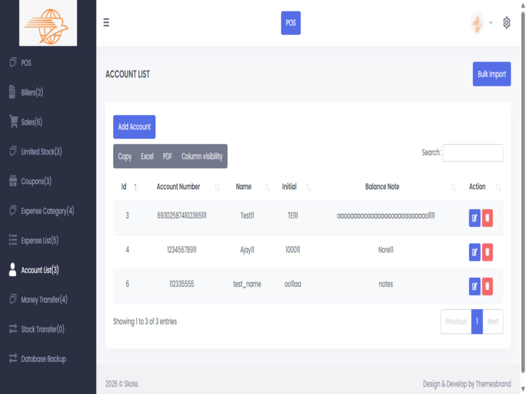Sort by the Action column arrows
The image size is (526, 394).
[498, 188]
